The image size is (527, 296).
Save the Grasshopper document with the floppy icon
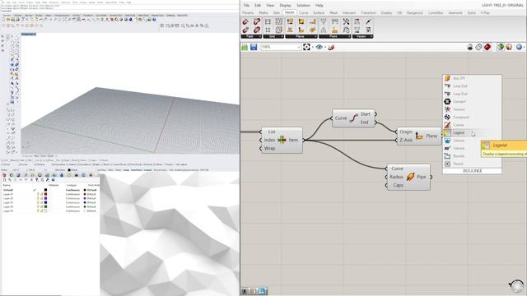[254, 47]
